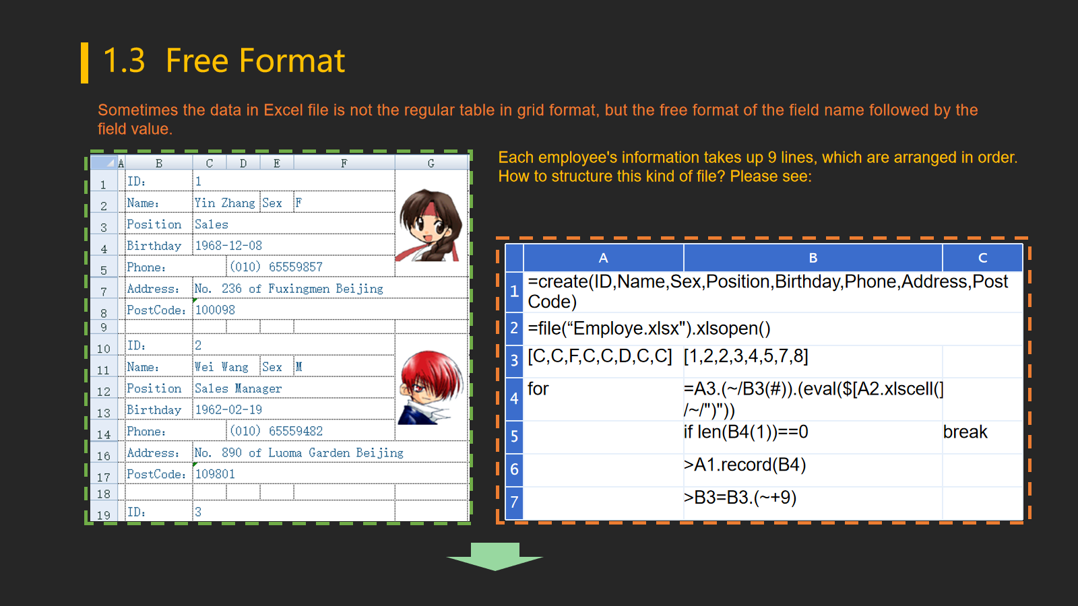
Task: Click the slide title "1.3 Free Format"
Action: [223, 61]
